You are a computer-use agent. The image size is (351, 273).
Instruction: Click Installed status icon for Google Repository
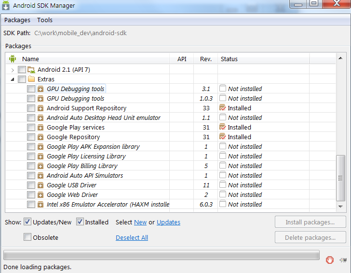pos(223,137)
